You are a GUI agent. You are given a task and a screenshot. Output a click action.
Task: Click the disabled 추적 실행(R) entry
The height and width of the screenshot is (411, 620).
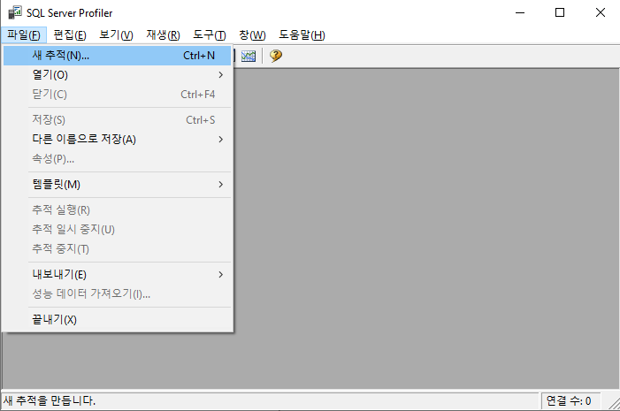(117, 210)
